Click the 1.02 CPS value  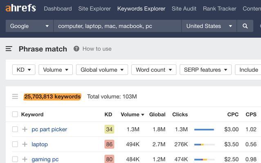tap(251, 129)
